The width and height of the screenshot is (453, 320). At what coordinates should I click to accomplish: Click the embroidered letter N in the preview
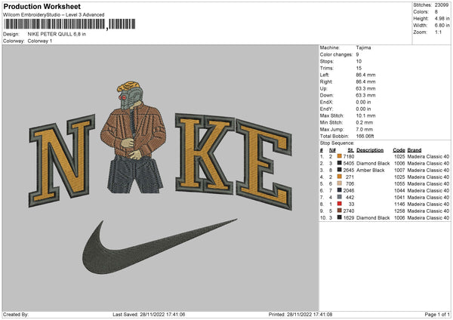(x=62, y=160)
